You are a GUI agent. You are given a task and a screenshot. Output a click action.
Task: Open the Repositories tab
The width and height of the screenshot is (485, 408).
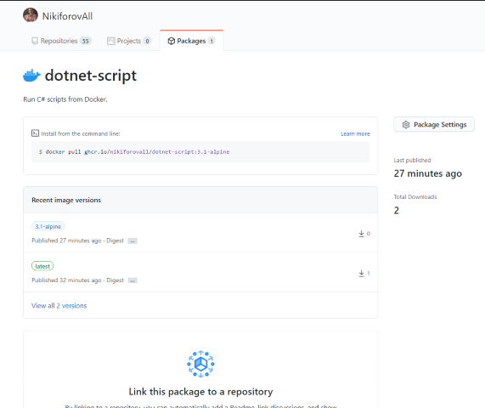pyautogui.click(x=61, y=41)
